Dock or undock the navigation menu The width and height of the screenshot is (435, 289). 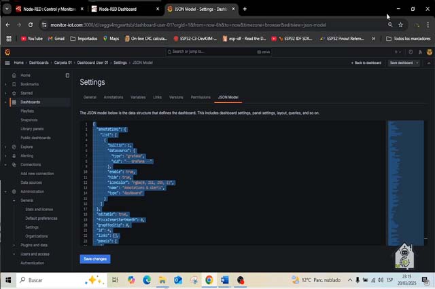[67, 75]
